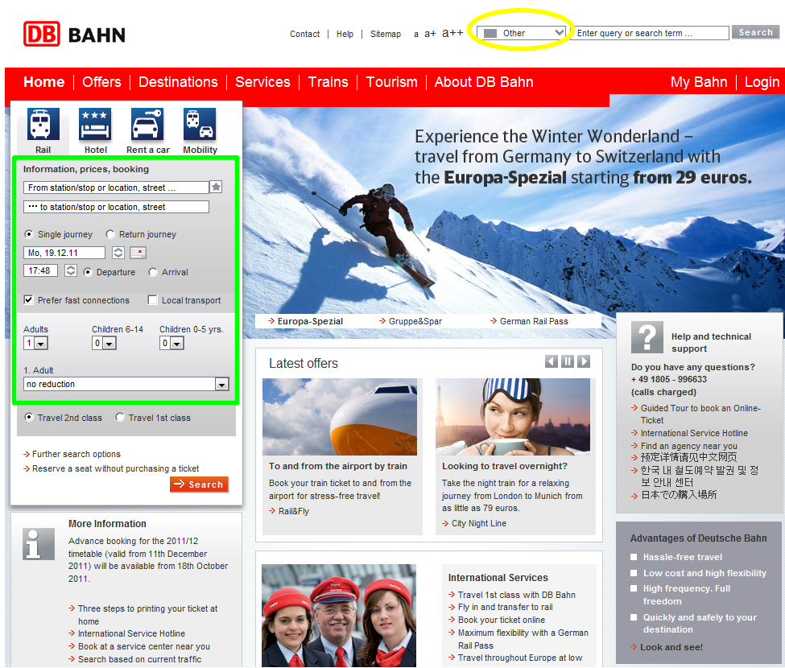Click the time field showing 17:48
Image resolution: width=785 pixels, height=668 pixels.
tap(40, 270)
